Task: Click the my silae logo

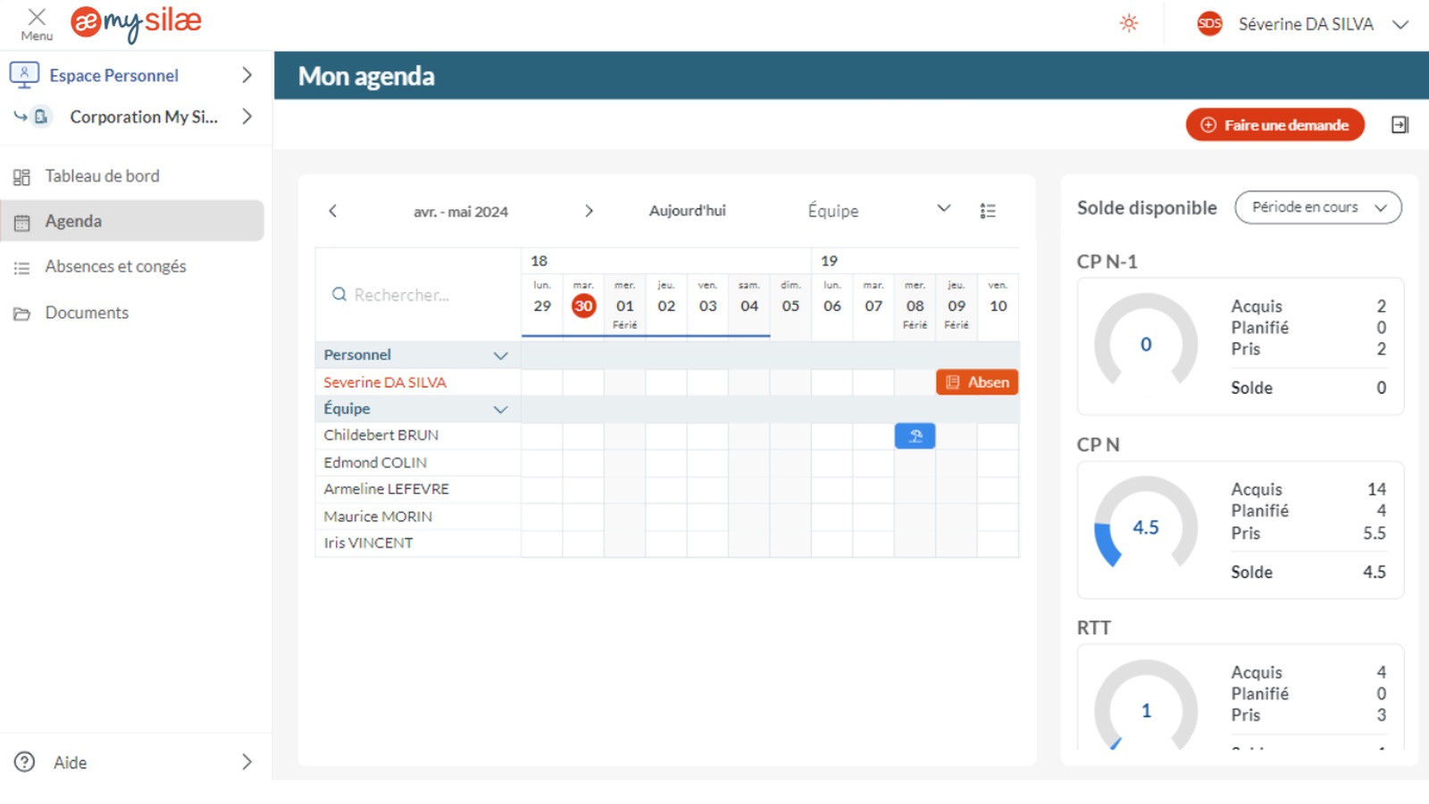Action: tap(137, 23)
